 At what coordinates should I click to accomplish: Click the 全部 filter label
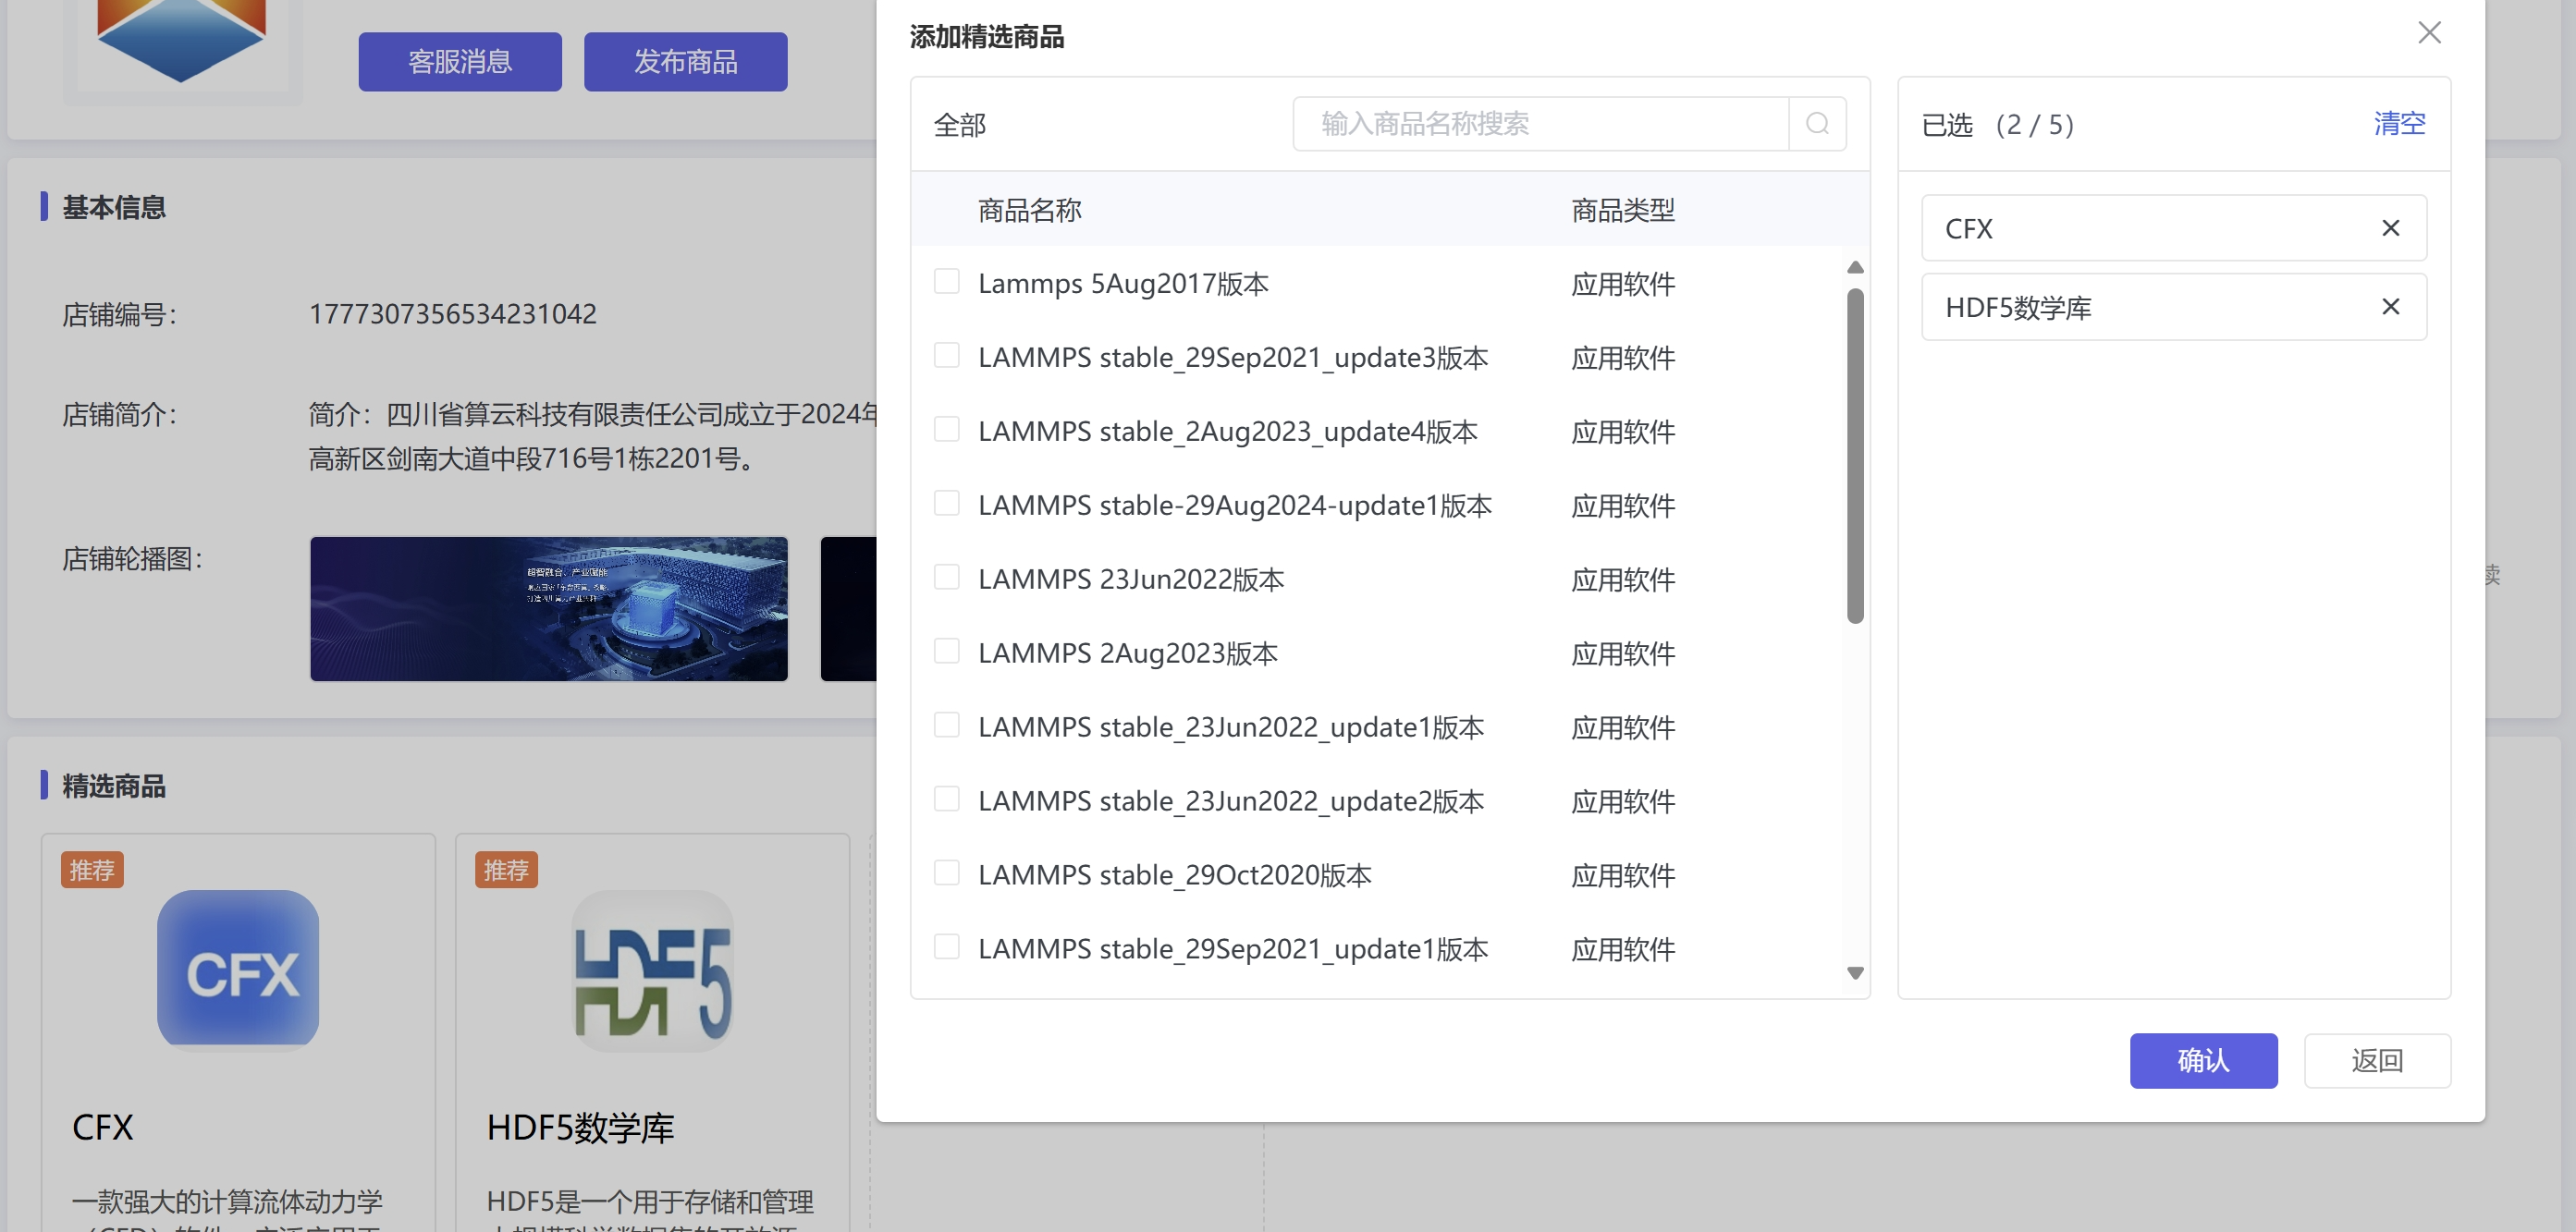pos(960,125)
